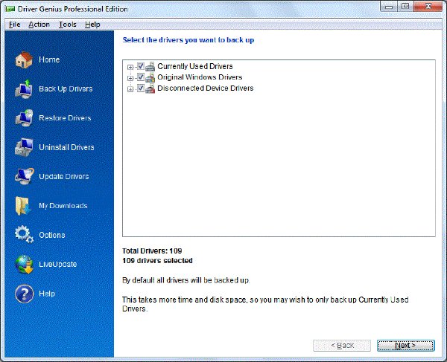Image resolution: width=447 pixels, height=362 pixels.
Task: Click the Original Windows Drivers device icon
Action: tap(150, 77)
